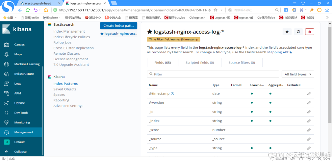
Task: Edit the _type field pencil
Action: [309, 148]
